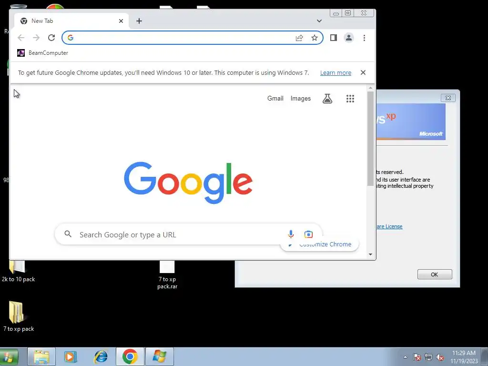The width and height of the screenshot is (488, 366).
Task: Open the Windows Start button
Action: (x=9, y=356)
